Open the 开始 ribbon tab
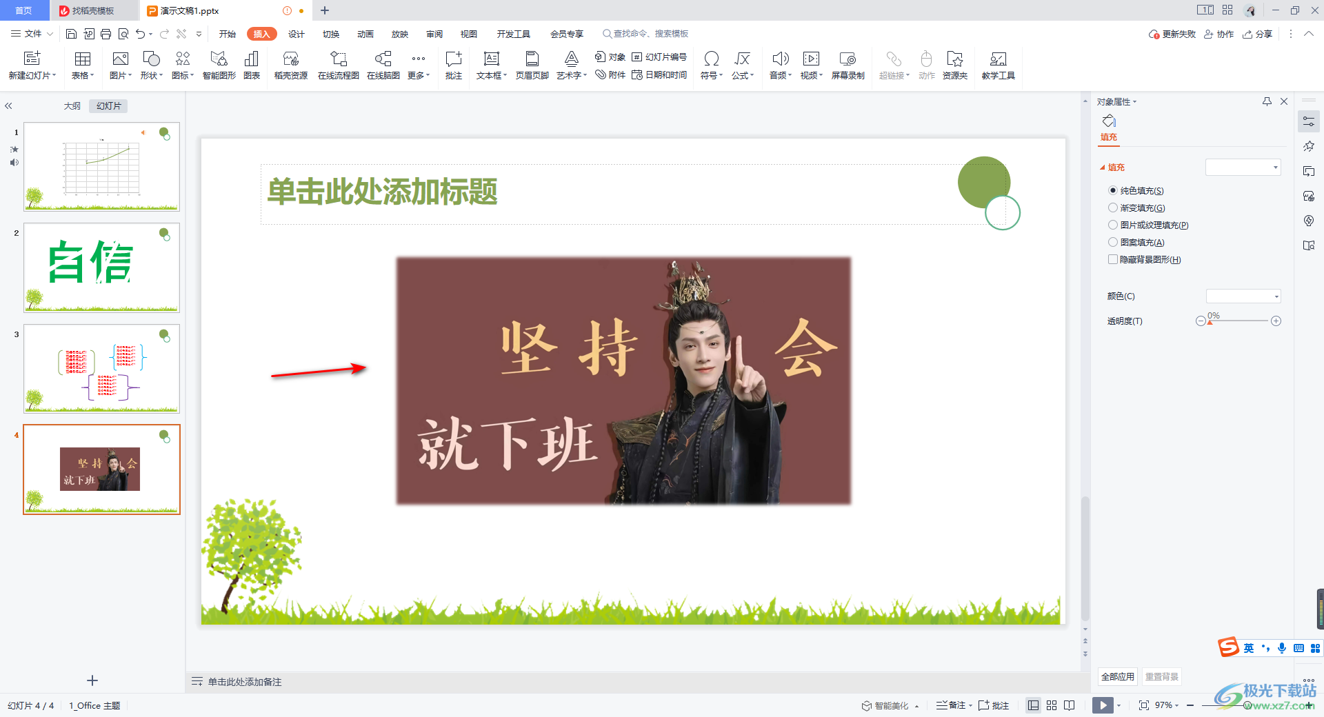Screen dimensions: 1324x717 [228, 34]
